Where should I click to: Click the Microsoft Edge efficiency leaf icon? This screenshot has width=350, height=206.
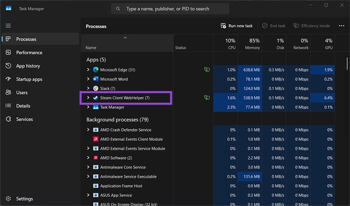(x=207, y=70)
